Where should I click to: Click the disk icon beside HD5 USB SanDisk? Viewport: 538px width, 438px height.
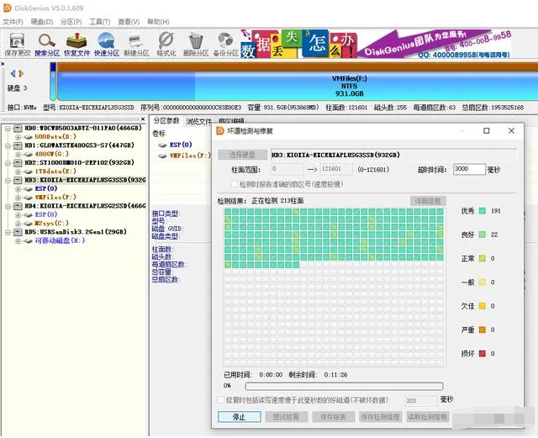[x=18, y=232]
